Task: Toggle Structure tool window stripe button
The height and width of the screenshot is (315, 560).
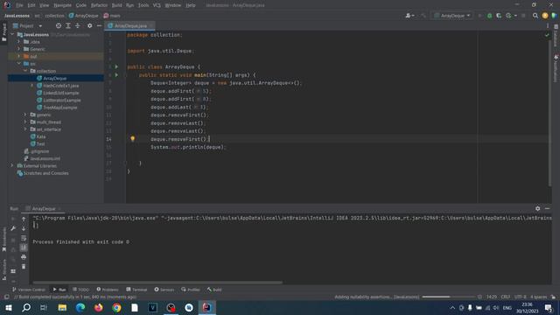Action: (x=3, y=269)
